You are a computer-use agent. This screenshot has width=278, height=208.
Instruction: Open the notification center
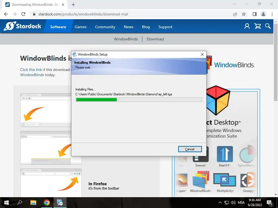(x=269, y=203)
